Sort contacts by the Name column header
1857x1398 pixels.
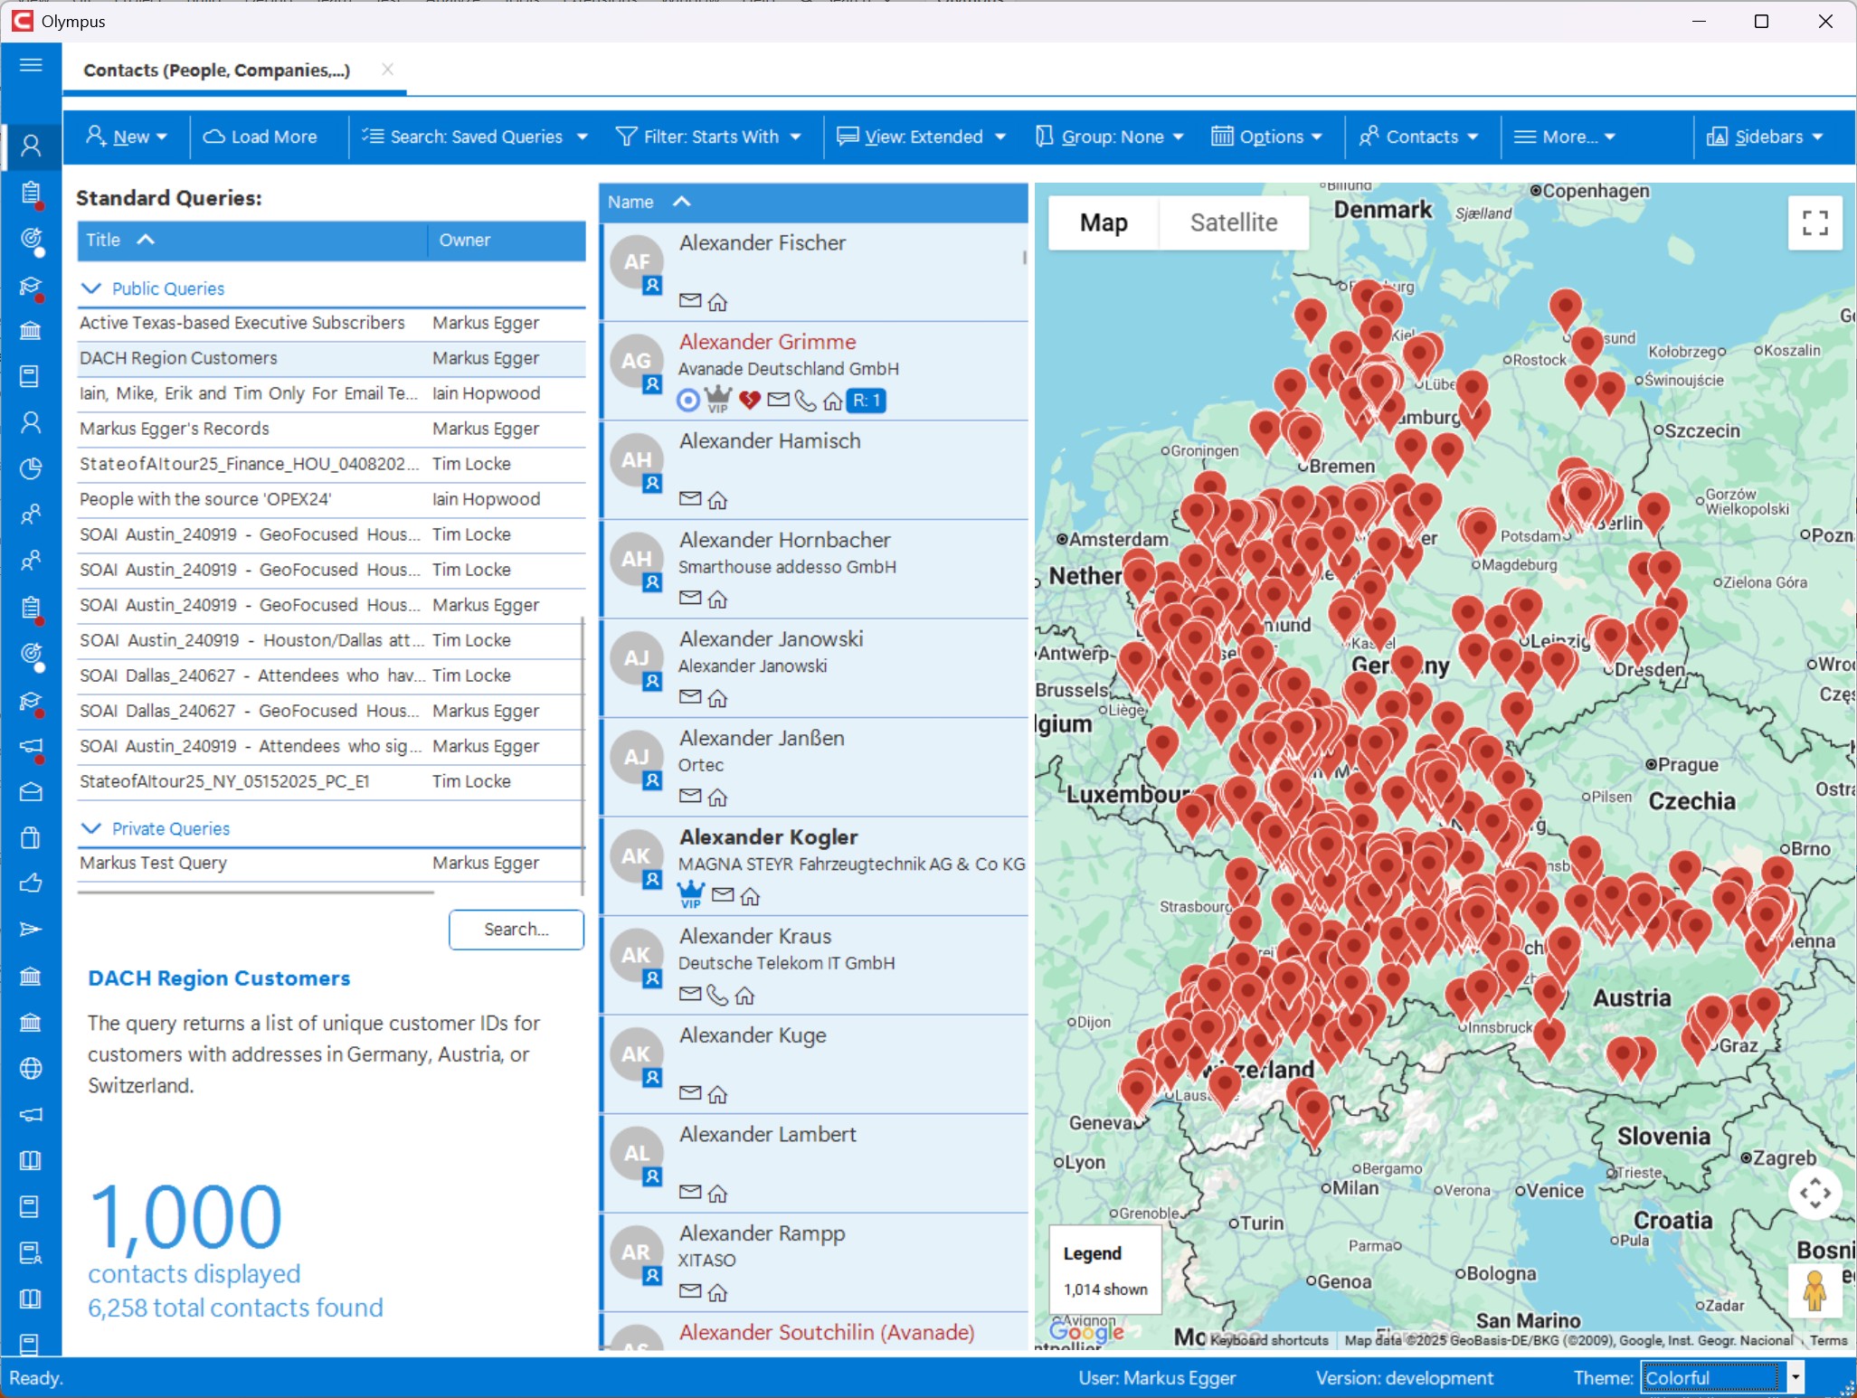813,202
